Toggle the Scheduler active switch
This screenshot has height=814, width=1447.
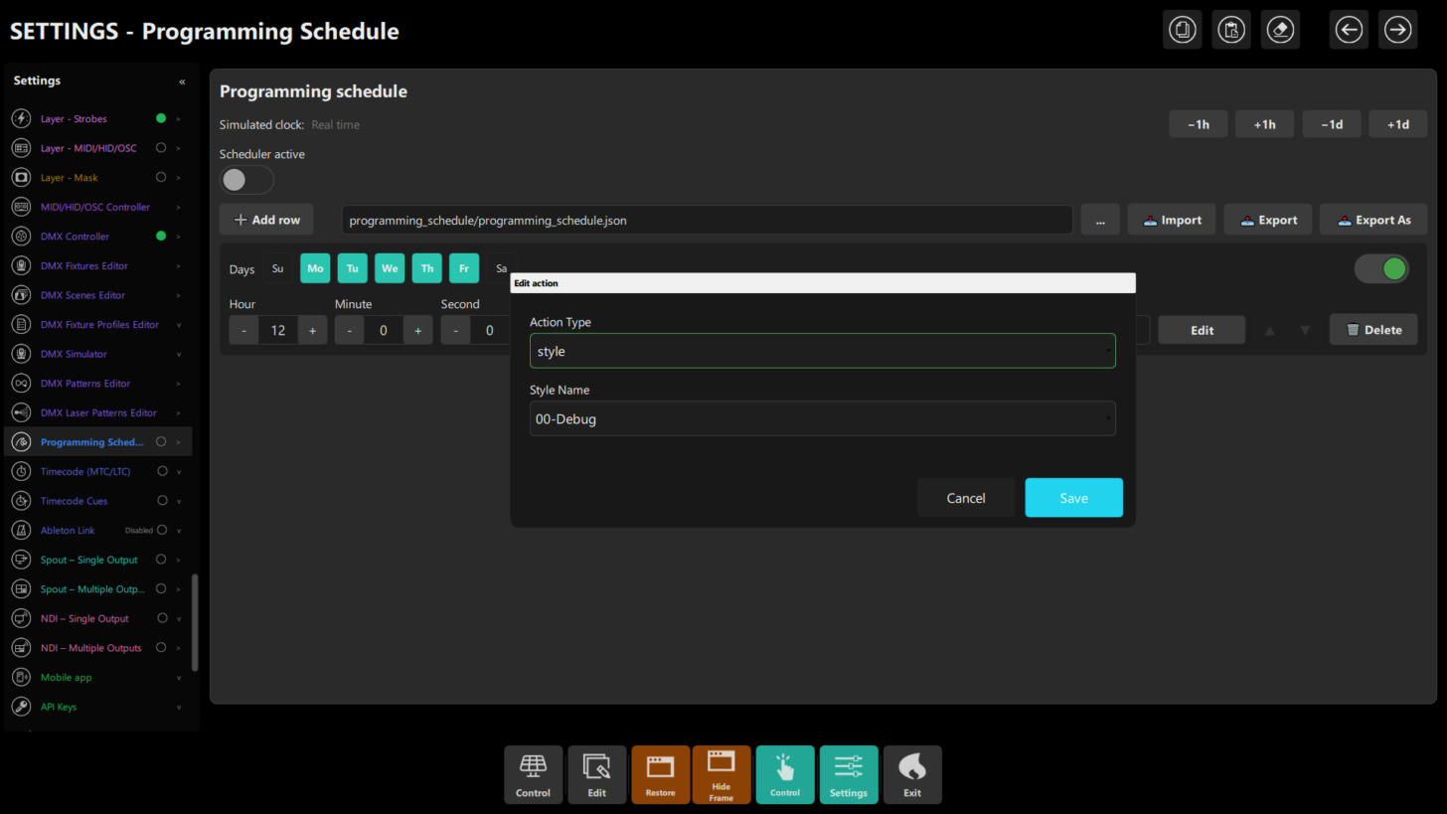coord(245,180)
